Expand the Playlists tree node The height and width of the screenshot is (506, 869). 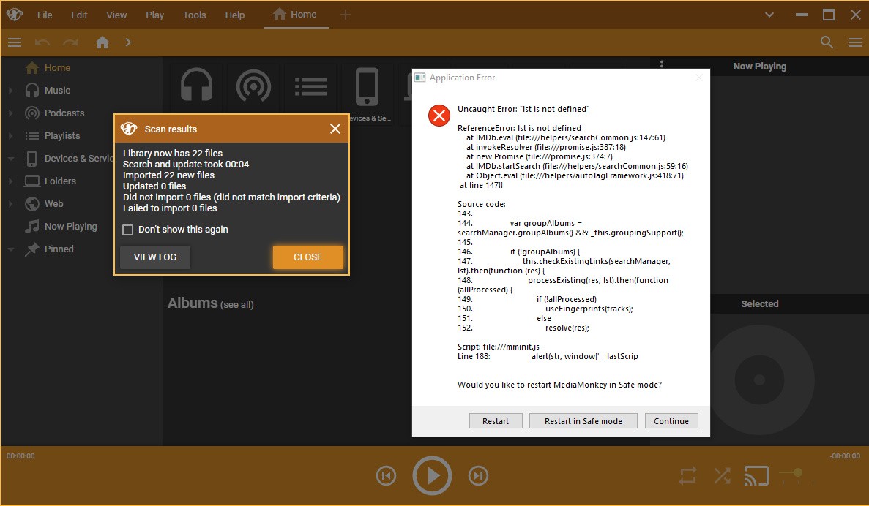tap(11, 136)
